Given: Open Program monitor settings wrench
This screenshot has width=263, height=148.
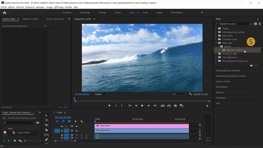Looking at the screenshot, I should coord(190,94).
